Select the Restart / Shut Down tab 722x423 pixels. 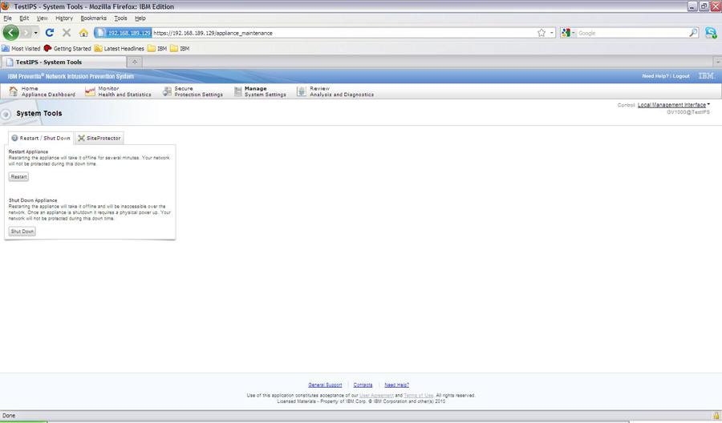(41, 138)
